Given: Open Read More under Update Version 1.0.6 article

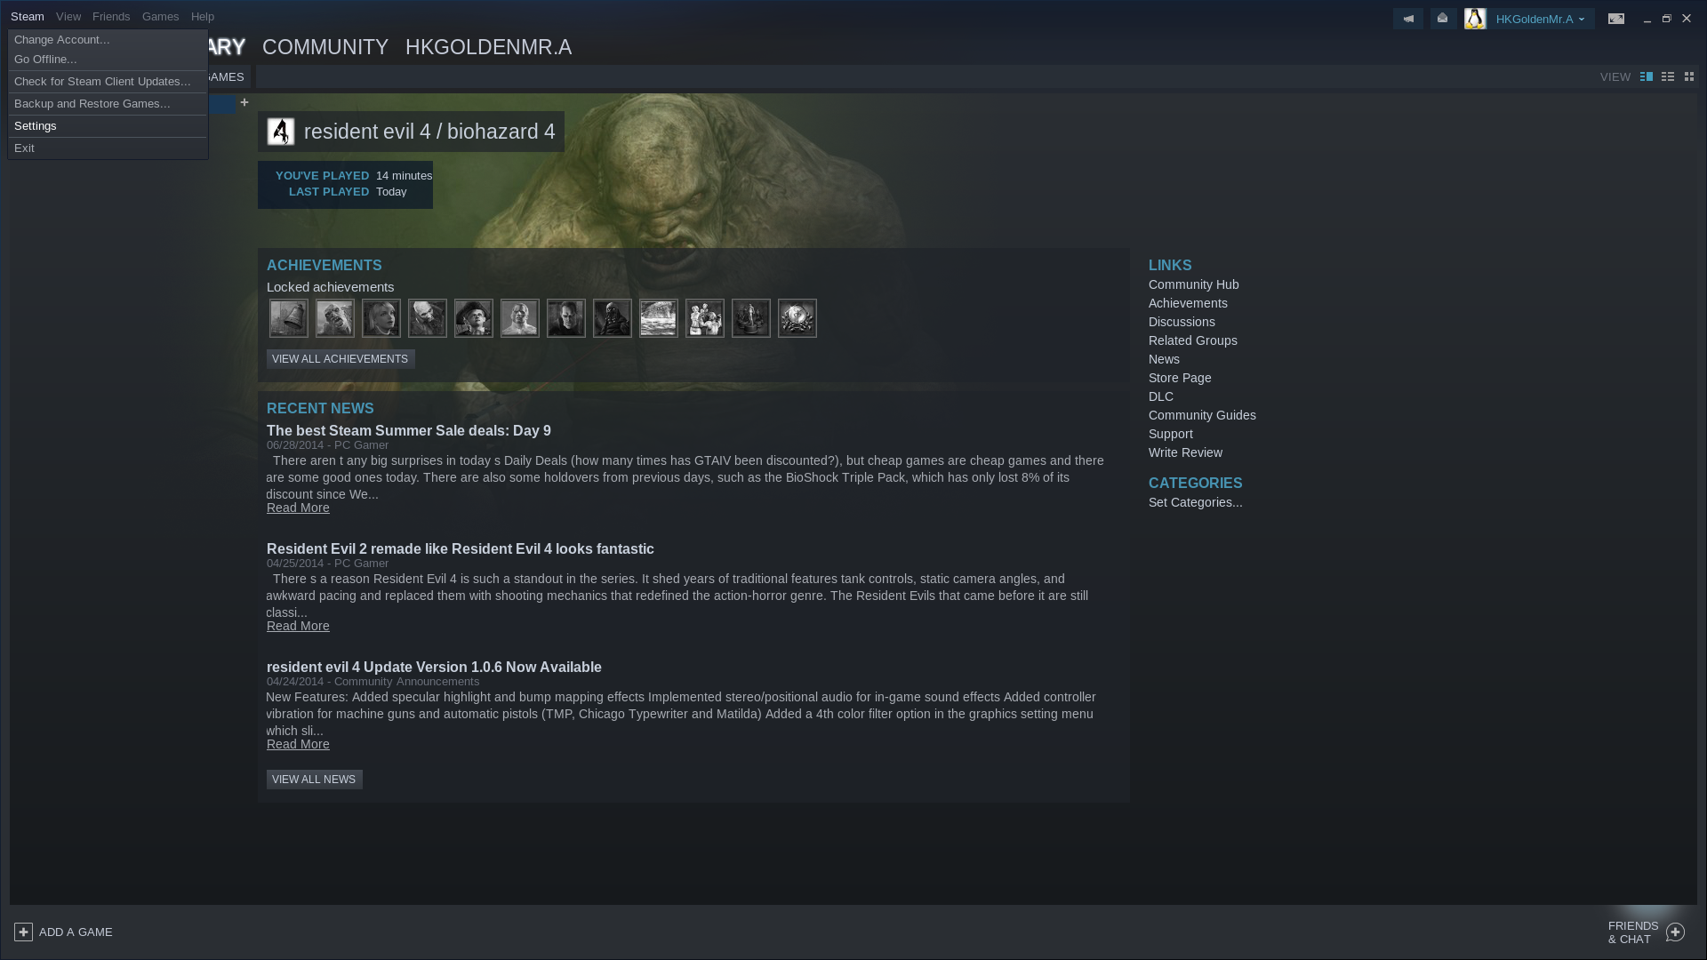Looking at the screenshot, I should click(x=298, y=744).
